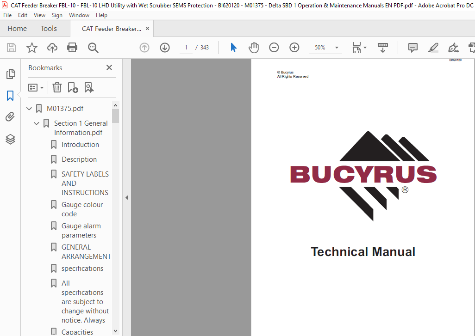Image resolution: width=475 pixels, height=336 pixels.
Task: Switch to the Home tab
Action: (17, 29)
